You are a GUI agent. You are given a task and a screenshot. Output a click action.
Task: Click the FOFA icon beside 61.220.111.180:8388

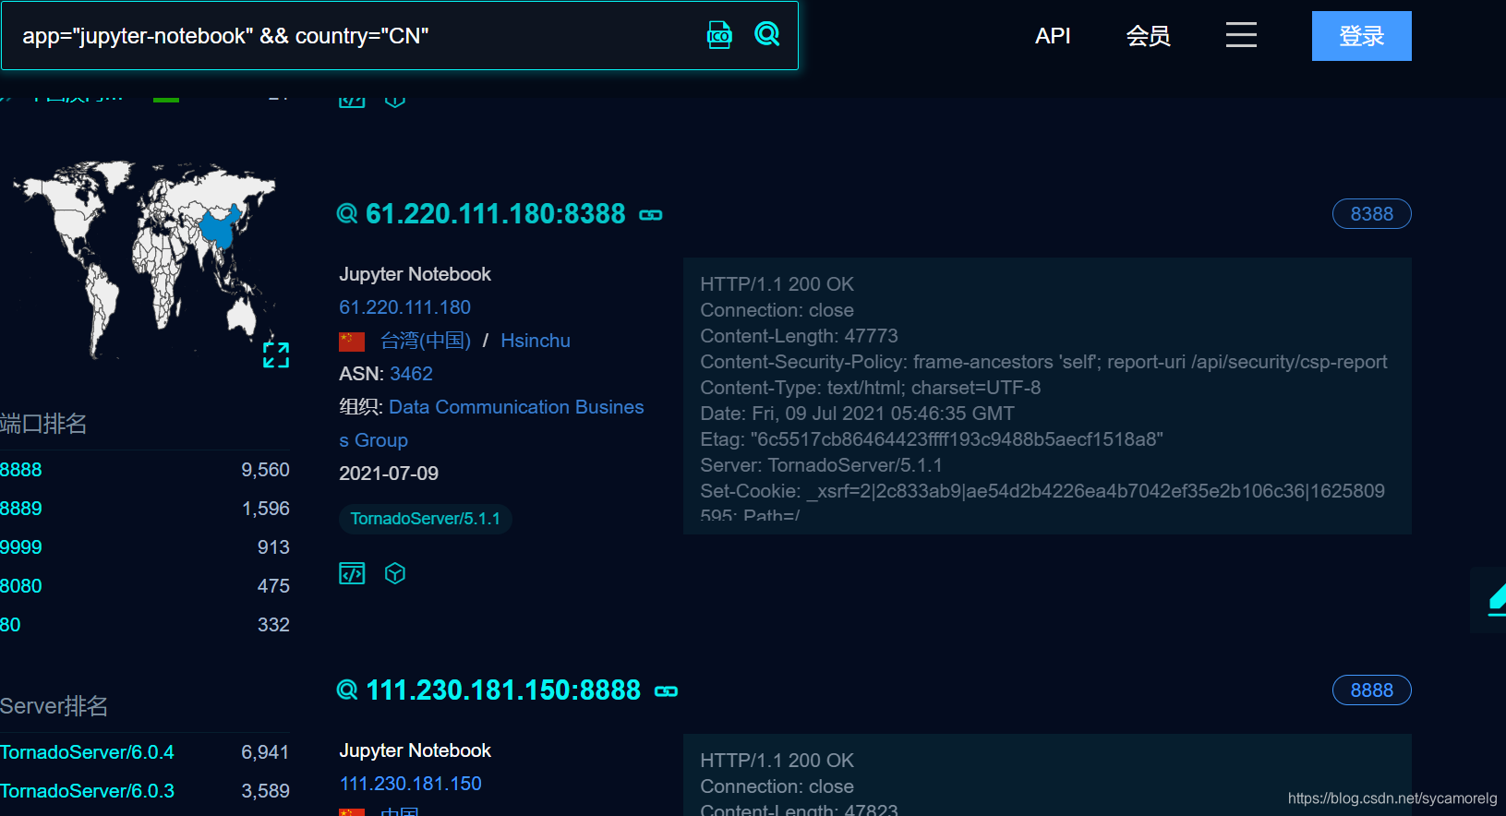[347, 214]
